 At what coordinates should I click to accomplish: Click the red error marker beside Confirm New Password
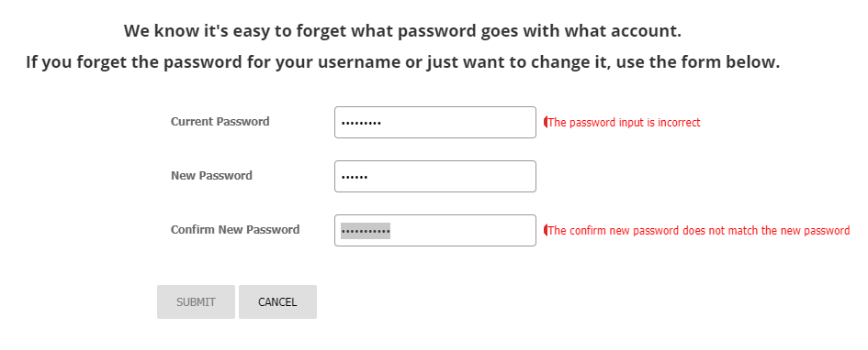click(546, 230)
